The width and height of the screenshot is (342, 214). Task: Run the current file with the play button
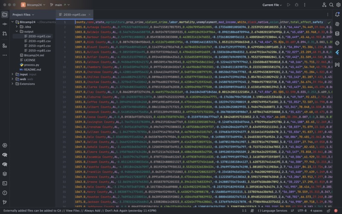click(289, 5)
